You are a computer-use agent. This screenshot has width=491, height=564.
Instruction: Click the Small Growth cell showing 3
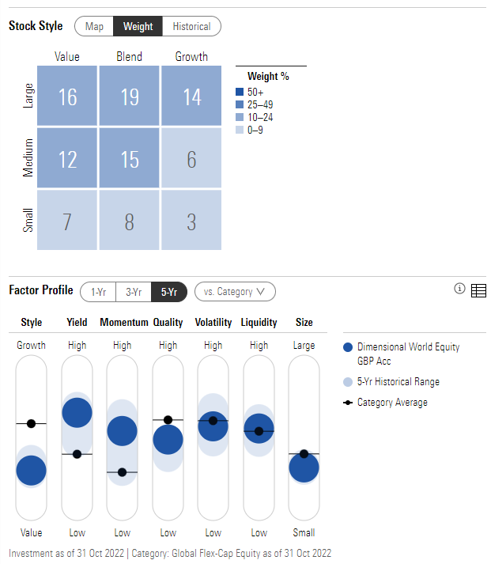coord(191,220)
